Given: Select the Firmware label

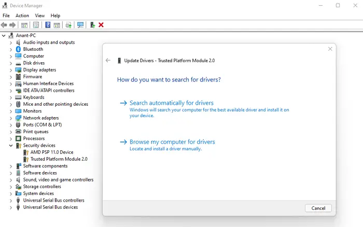Looking at the screenshot, I should tap(32, 77).
